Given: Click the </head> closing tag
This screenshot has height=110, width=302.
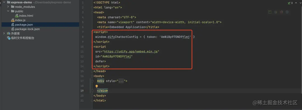Looking at the screenshot, I should pos(100,71).
